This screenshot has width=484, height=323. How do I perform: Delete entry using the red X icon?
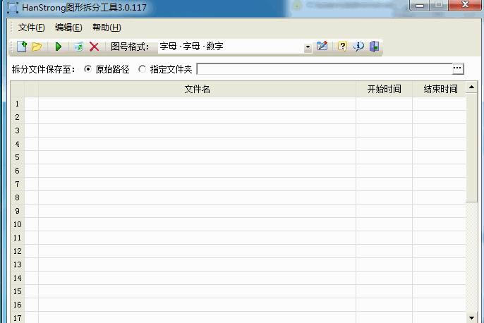point(94,47)
